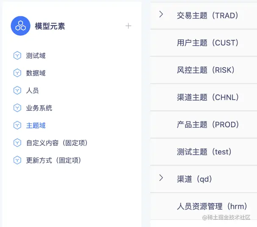Screen dimensions: 257x227
Task: Open 更新方式（固定项）in sidebar
Action: point(53,160)
